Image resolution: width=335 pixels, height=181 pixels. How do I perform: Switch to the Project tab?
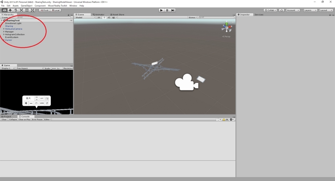point(6,116)
